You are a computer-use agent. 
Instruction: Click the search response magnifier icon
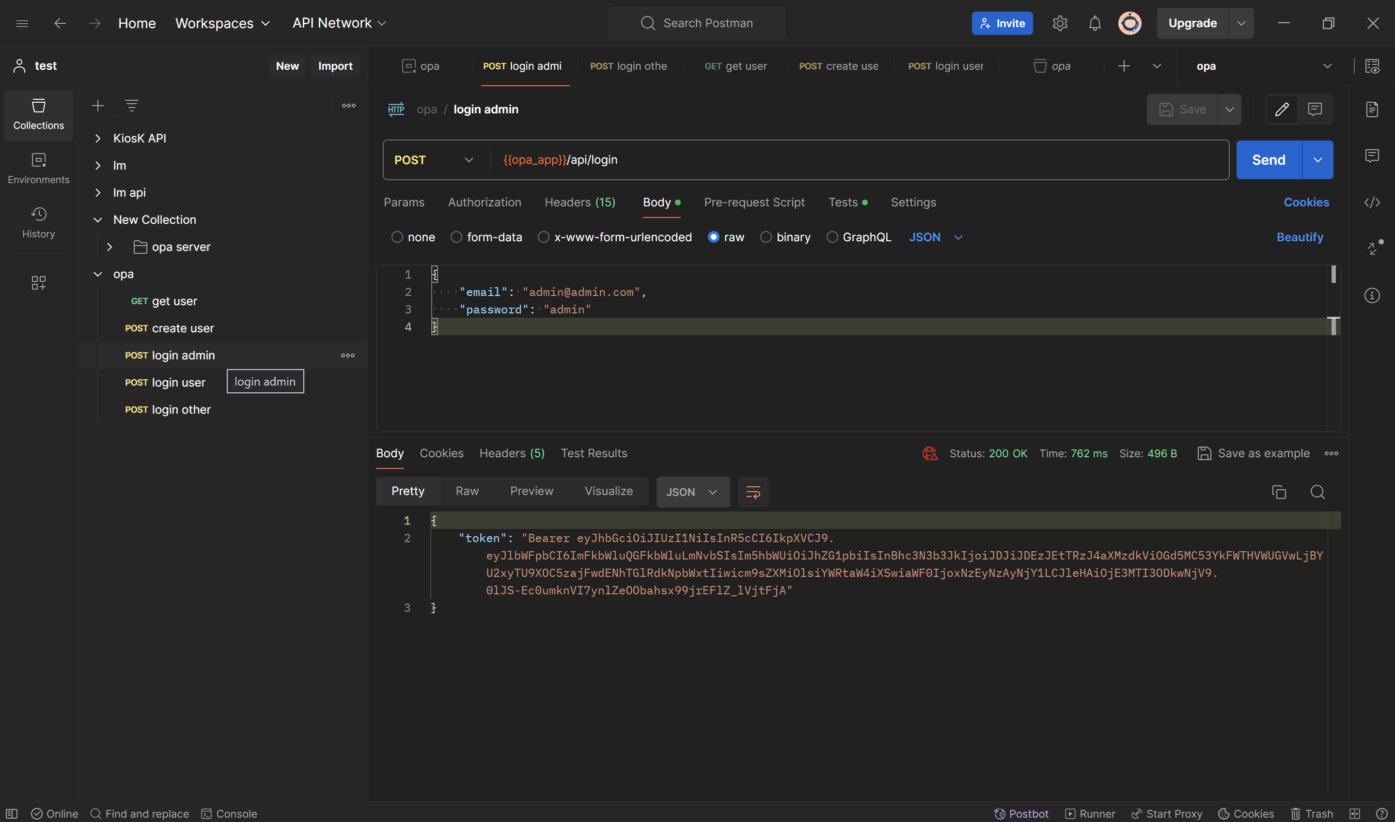tap(1317, 492)
